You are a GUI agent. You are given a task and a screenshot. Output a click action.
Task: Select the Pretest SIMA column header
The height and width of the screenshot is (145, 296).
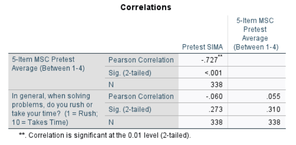click(x=202, y=47)
